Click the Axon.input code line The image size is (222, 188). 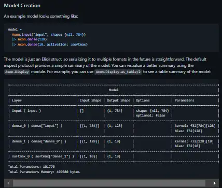(49, 35)
